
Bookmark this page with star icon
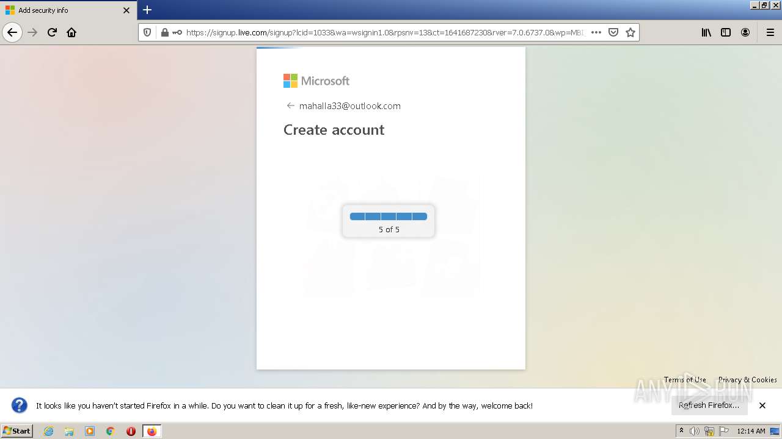(630, 32)
